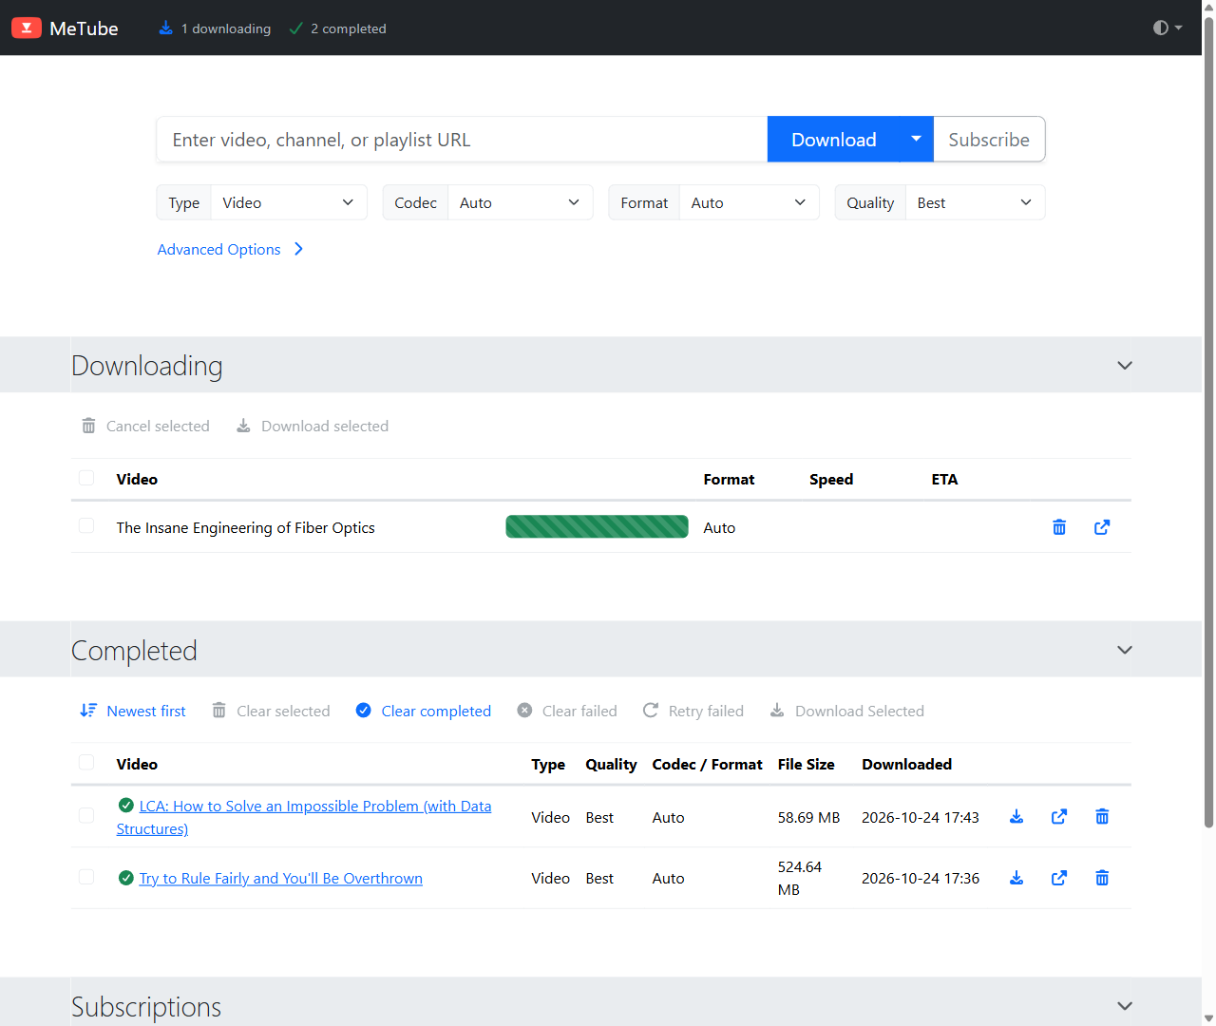The width and height of the screenshot is (1216, 1026).
Task: Click Clear selected in Completed toolbar
Action: tap(271, 711)
